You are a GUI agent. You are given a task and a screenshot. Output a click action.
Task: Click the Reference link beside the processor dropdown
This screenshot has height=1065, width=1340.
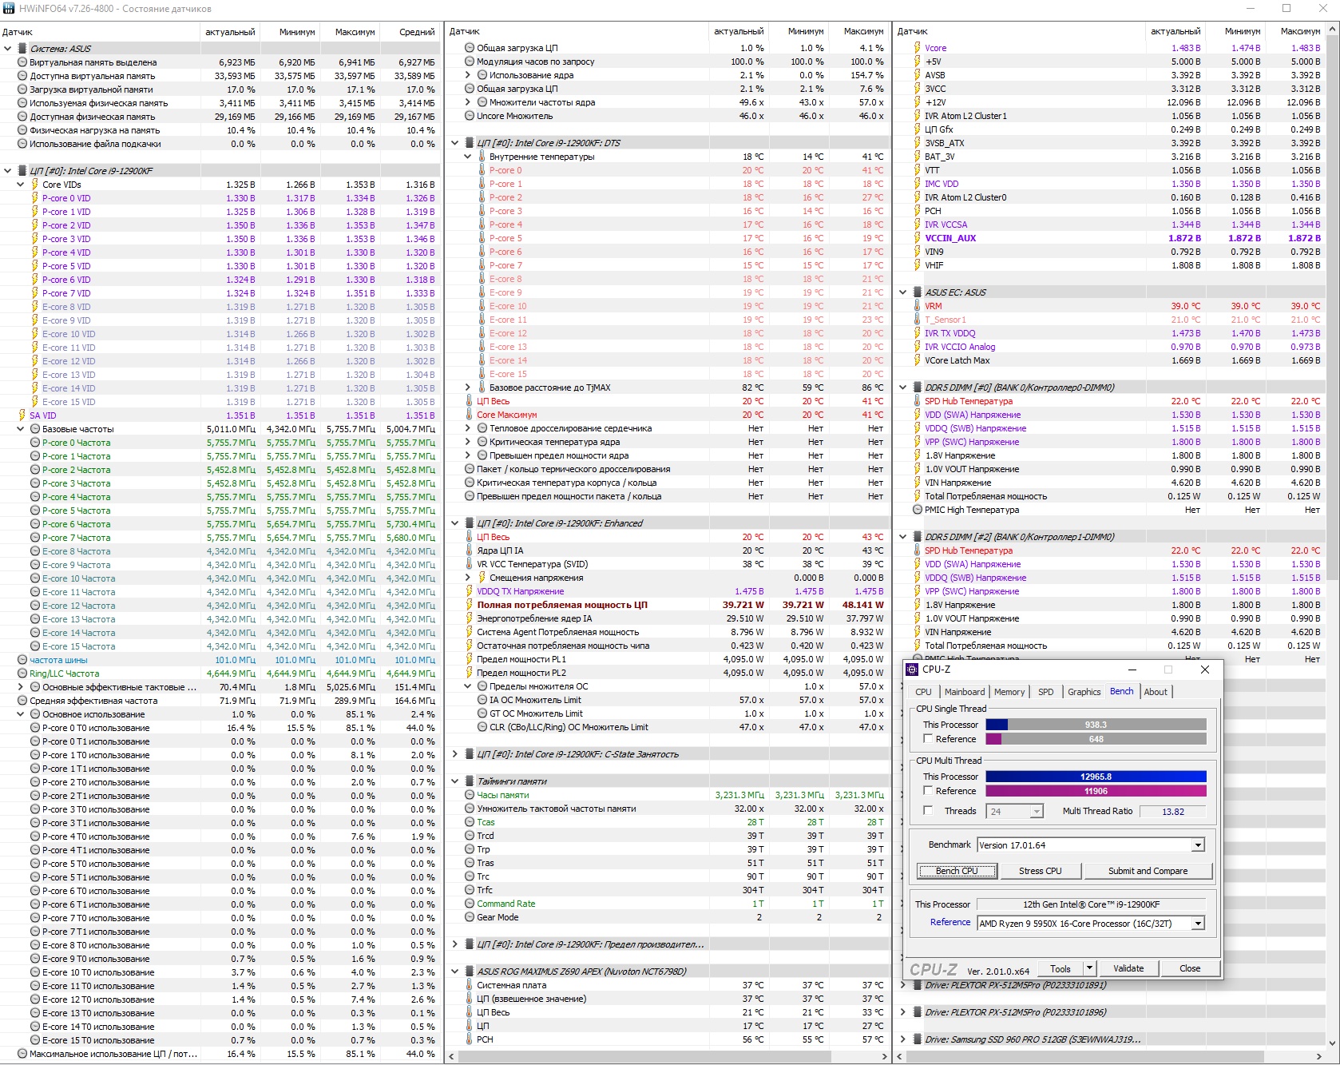[950, 922]
